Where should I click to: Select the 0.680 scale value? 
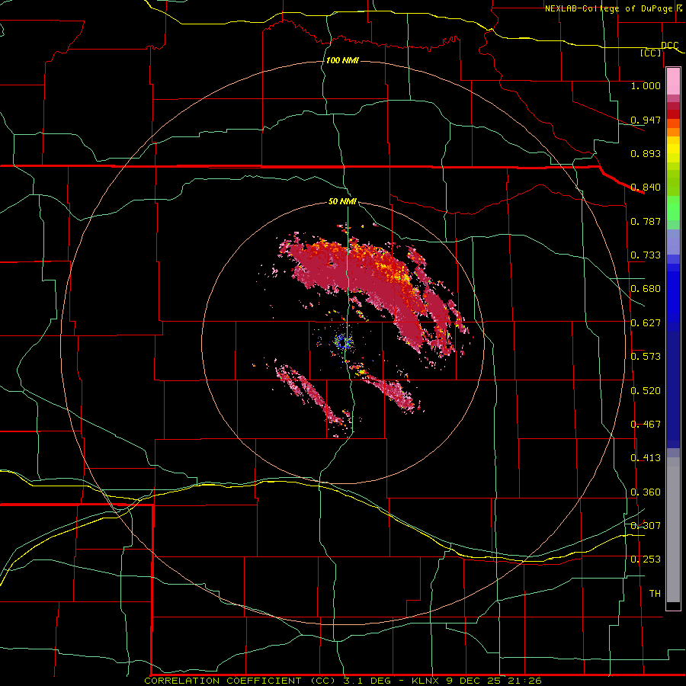646,289
